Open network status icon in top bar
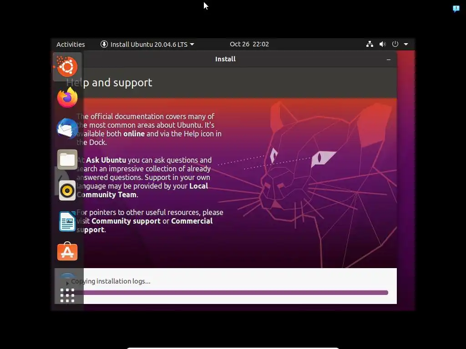This screenshot has width=466, height=349. [370, 44]
